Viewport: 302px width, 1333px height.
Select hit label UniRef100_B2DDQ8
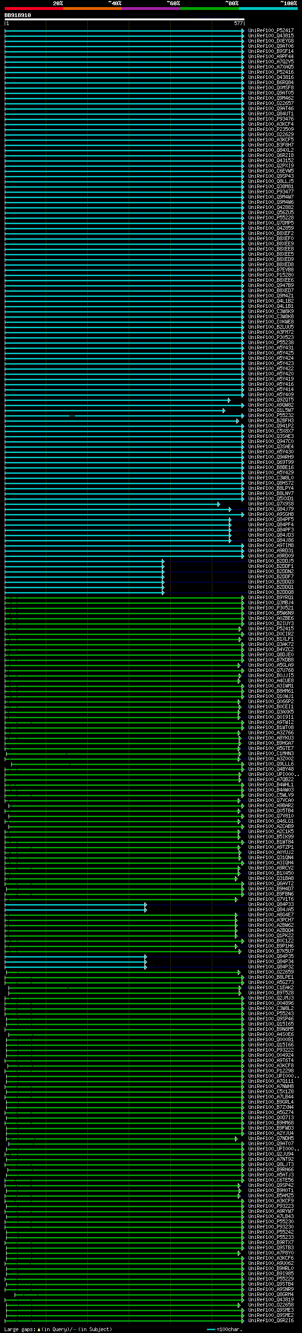coord(270,592)
